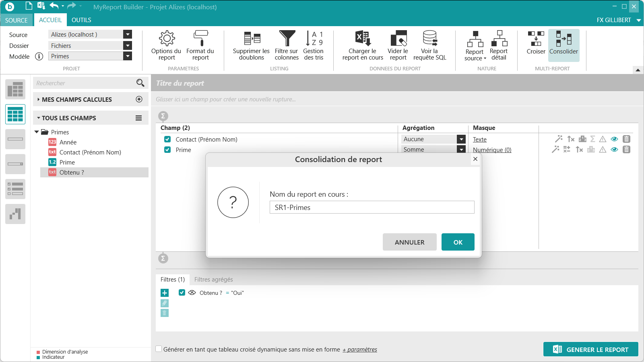Open the Modèle Primes dropdown
The width and height of the screenshot is (644, 362).
(x=128, y=56)
